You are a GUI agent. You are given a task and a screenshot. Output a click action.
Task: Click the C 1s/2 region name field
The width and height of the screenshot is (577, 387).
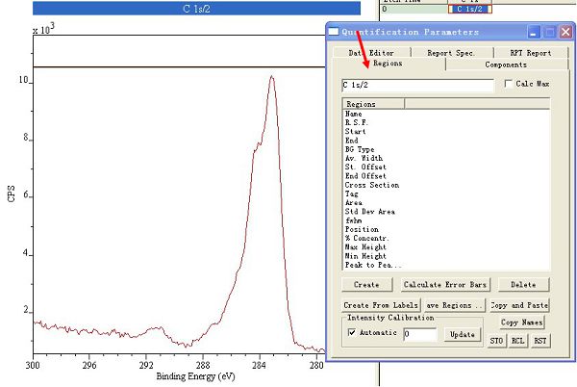click(416, 85)
